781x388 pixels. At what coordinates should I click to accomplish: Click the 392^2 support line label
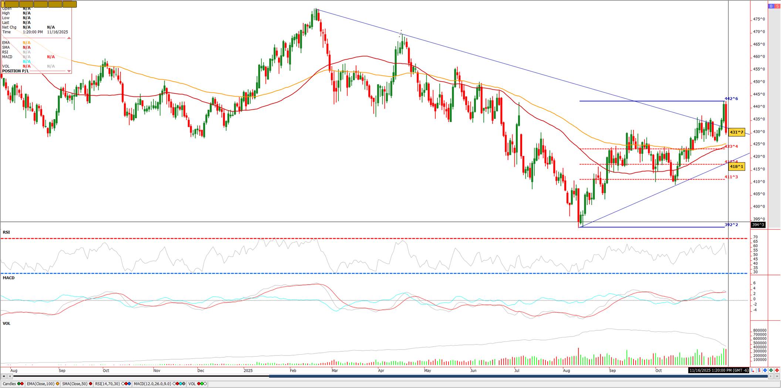pos(731,225)
